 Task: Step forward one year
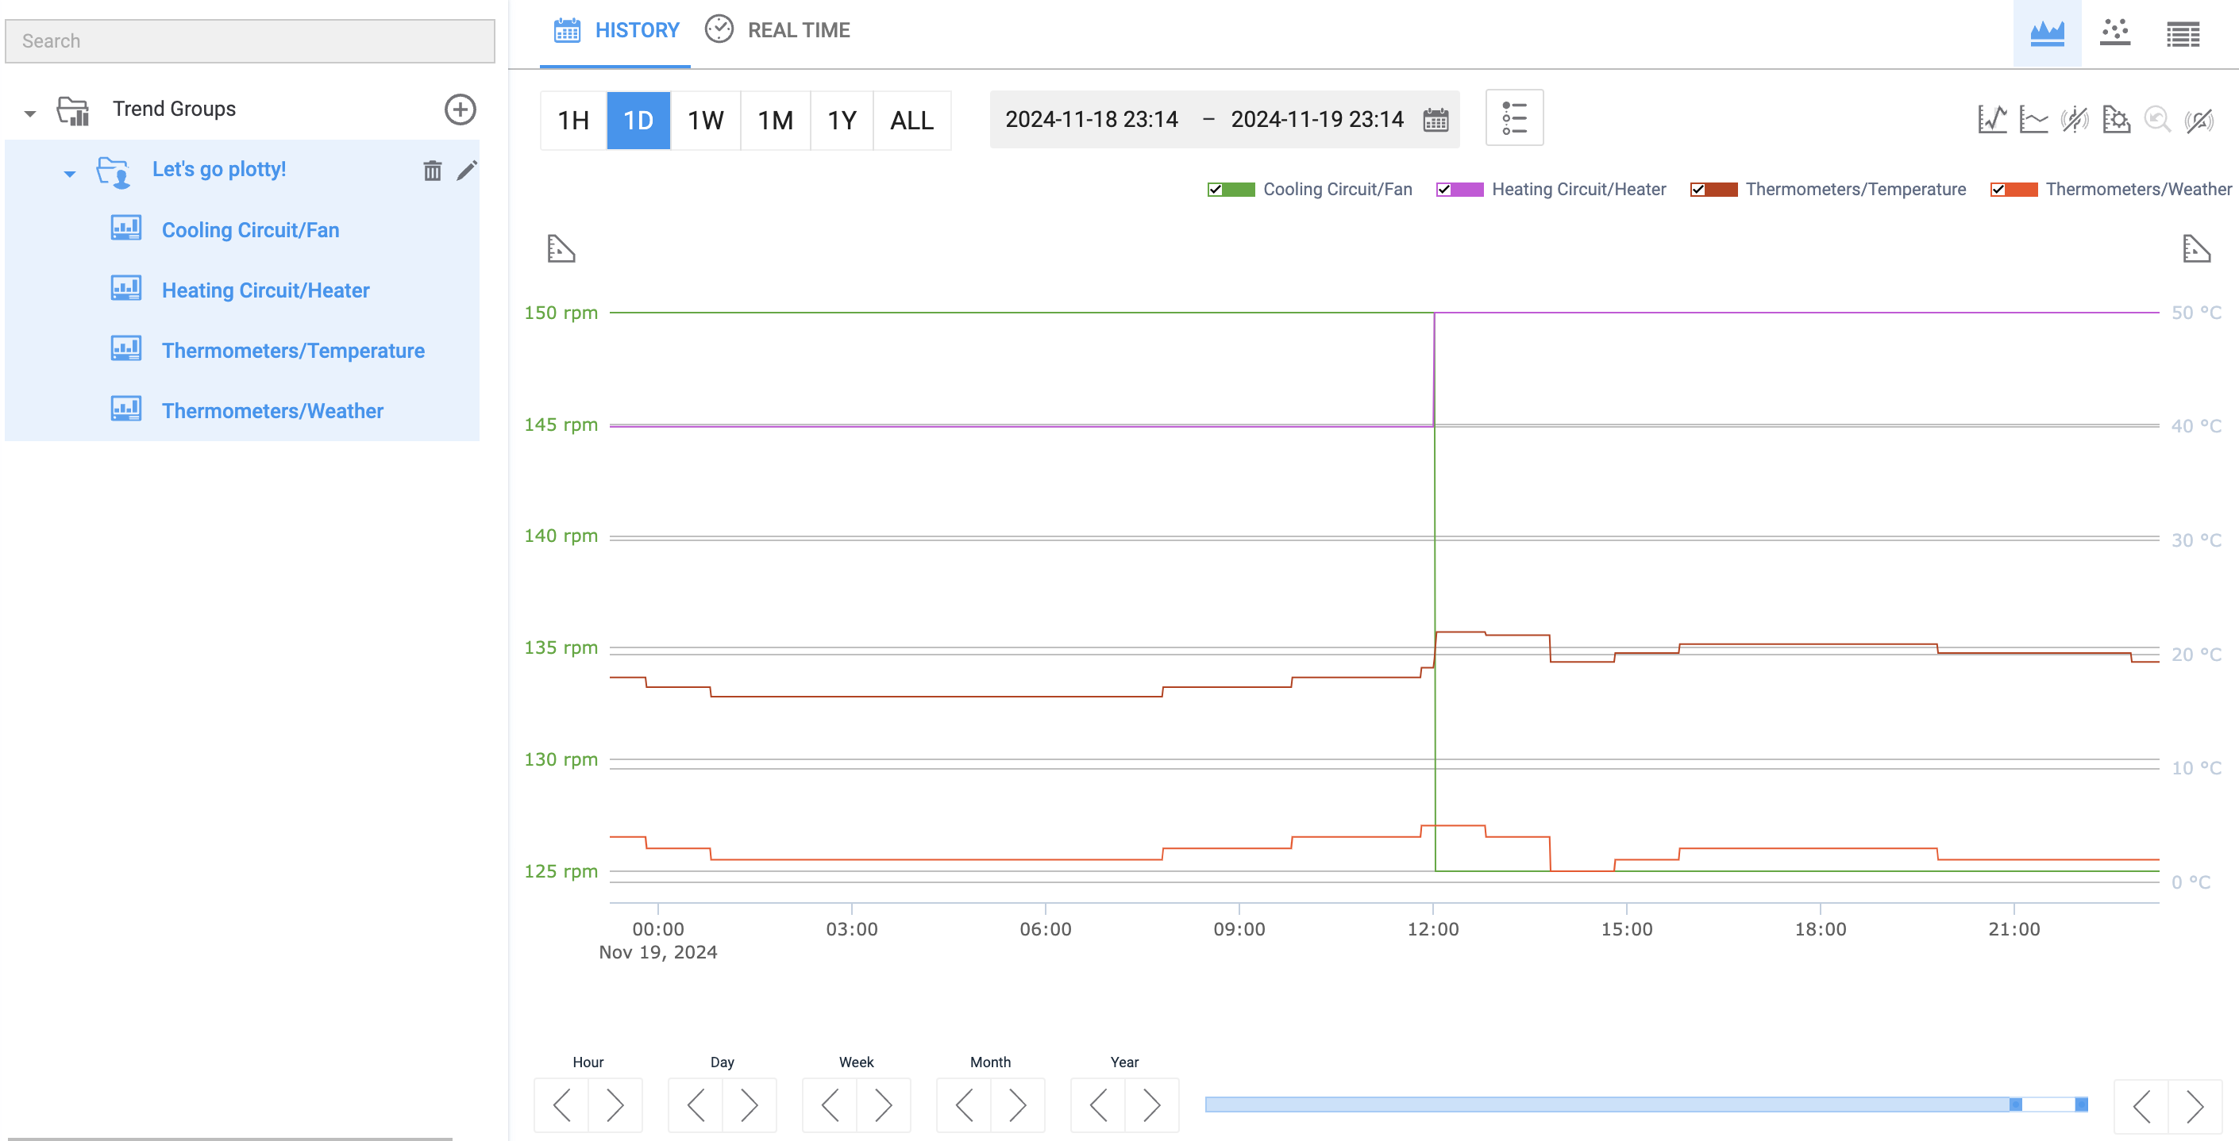coord(1152,1105)
